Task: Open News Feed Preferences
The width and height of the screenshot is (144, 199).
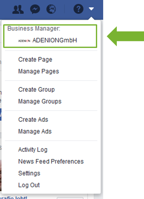Action: pyautogui.click(x=51, y=161)
